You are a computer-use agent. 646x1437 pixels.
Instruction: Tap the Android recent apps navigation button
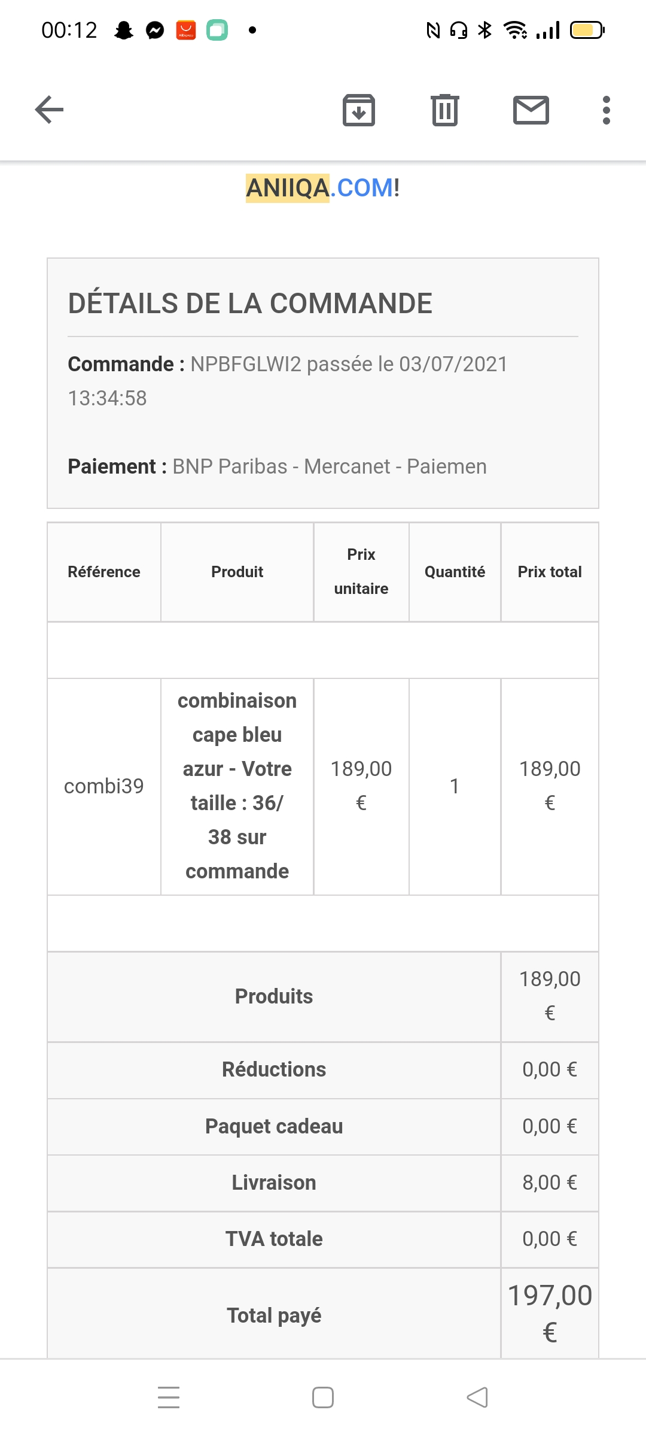pos(169,1397)
